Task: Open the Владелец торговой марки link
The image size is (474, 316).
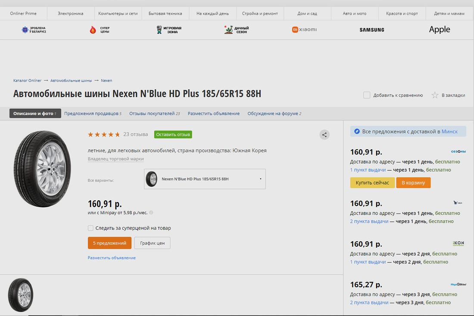Action: [x=115, y=159]
